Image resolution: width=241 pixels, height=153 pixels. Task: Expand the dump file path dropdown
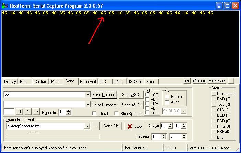(87, 126)
